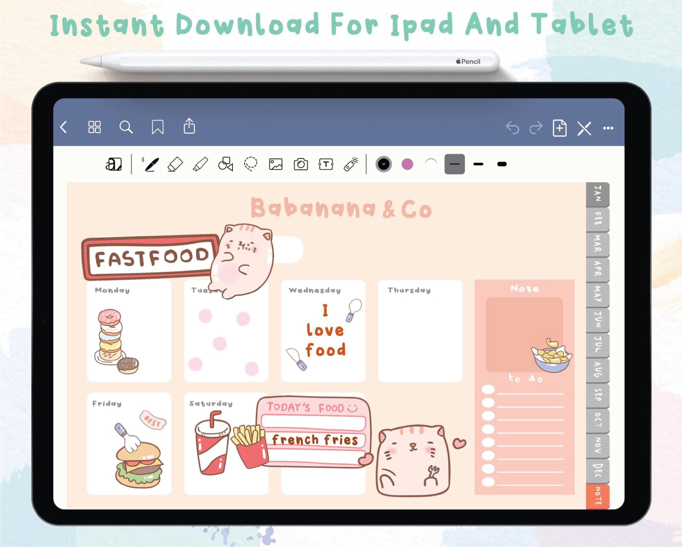Open the Camera capture tool

coord(301,164)
